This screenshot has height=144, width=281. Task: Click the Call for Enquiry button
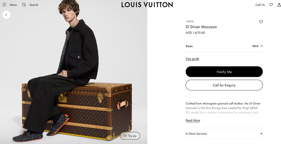(224, 85)
